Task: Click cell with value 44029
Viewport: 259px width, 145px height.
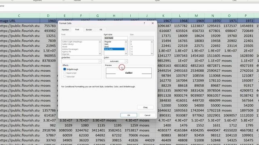Action: pyautogui.click(x=147, y=140)
